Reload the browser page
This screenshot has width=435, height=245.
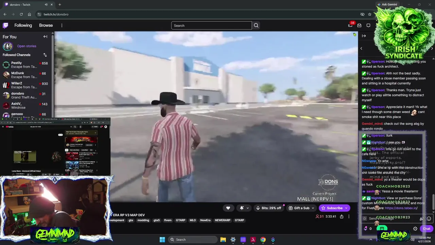[21, 14]
